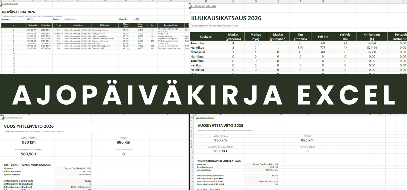The height and width of the screenshot is (190, 407).
Task: Click the 600 km cell in trip 7
Action: pos(152,46)
